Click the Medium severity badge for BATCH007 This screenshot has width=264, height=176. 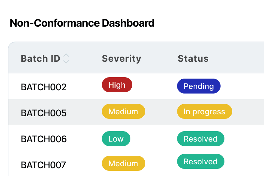point(124,163)
